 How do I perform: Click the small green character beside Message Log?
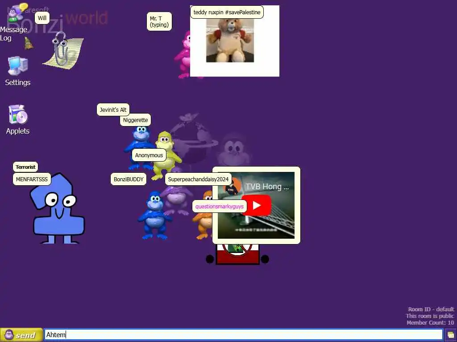28,43
